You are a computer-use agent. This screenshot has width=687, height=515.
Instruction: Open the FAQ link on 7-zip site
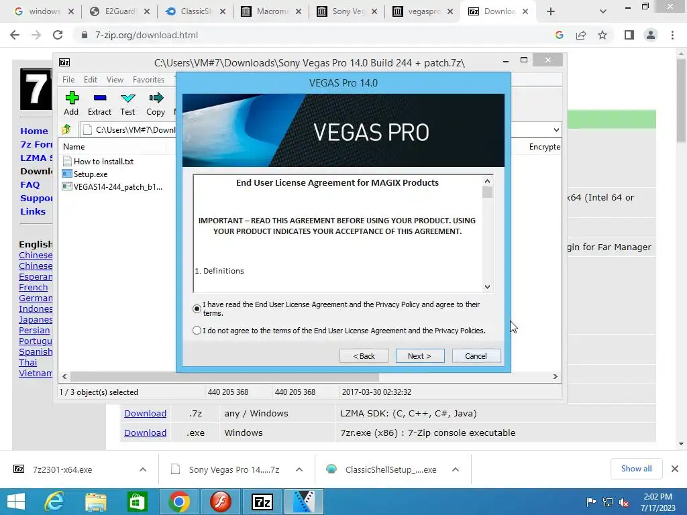click(30, 185)
